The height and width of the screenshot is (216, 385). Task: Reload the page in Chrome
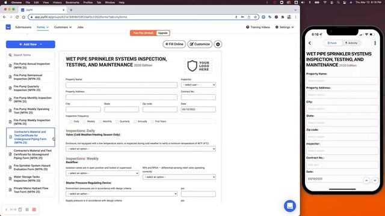pos(17,17)
